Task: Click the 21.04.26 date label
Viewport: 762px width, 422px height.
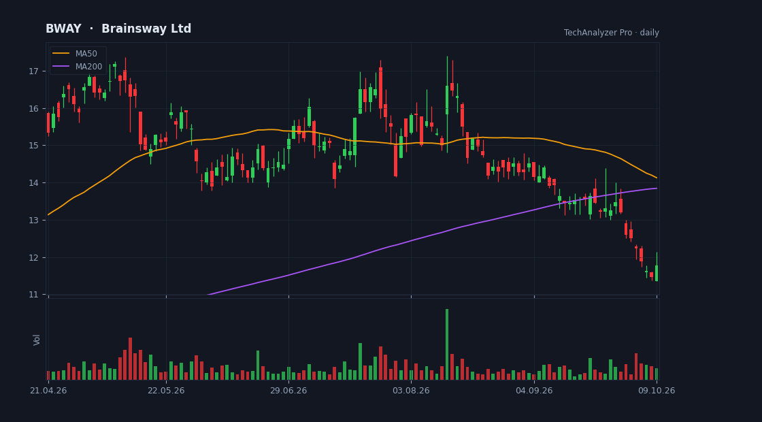Action: [x=48, y=391]
